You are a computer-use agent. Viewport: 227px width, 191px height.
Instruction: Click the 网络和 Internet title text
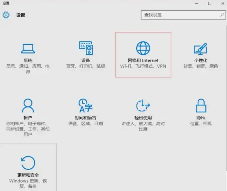pos(143,60)
